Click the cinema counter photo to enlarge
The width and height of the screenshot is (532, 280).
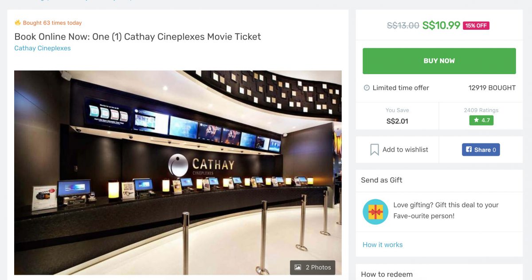177,172
